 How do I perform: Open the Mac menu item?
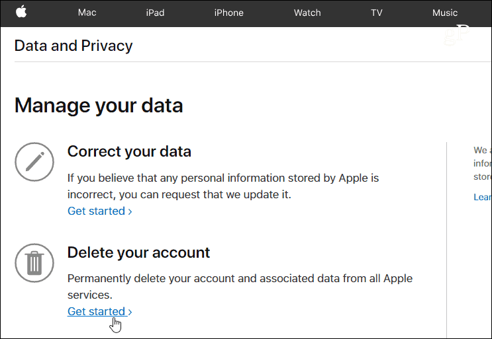point(87,13)
